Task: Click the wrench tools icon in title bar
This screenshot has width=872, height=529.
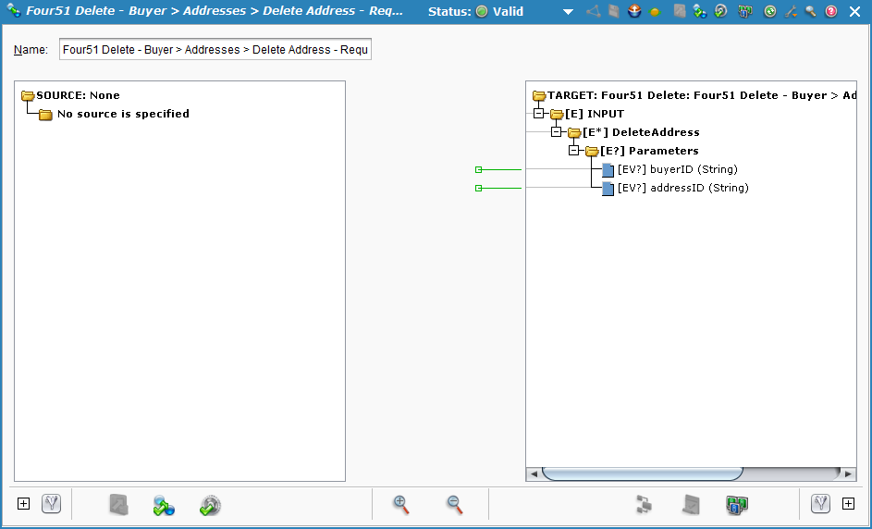Action: (x=791, y=12)
